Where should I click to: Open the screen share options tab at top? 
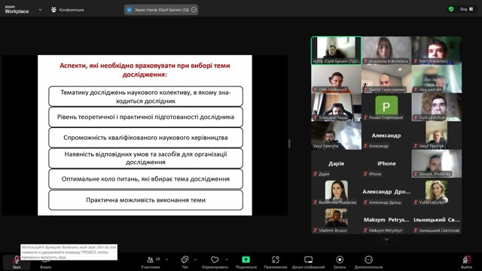pyautogui.click(x=161, y=10)
